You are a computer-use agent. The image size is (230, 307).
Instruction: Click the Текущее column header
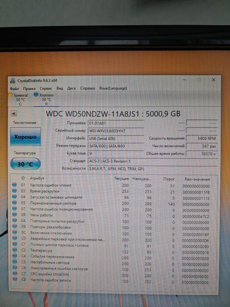tap(121, 179)
